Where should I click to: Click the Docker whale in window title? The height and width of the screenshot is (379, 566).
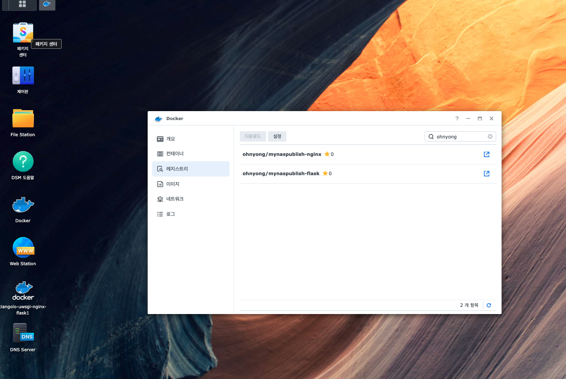(x=158, y=119)
